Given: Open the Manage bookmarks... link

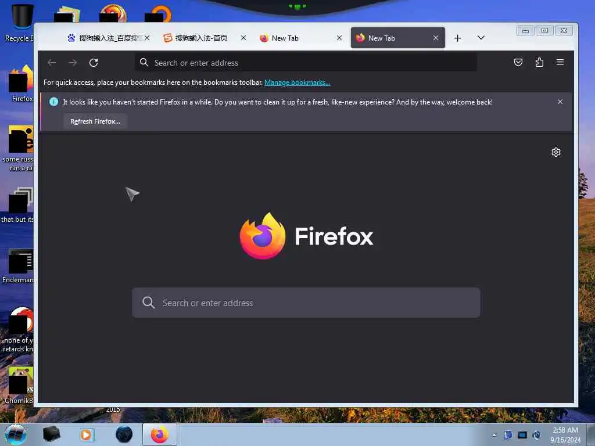Looking at the screenshot, I should tap(297, 82).
